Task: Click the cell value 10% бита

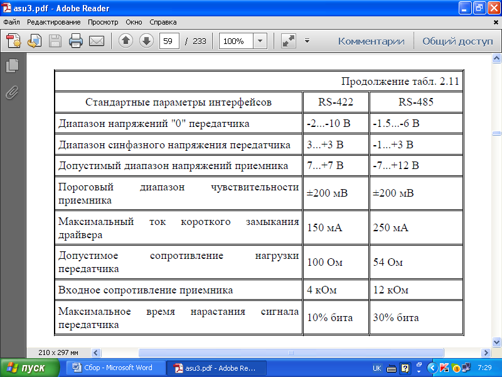Action: (330, 317)
